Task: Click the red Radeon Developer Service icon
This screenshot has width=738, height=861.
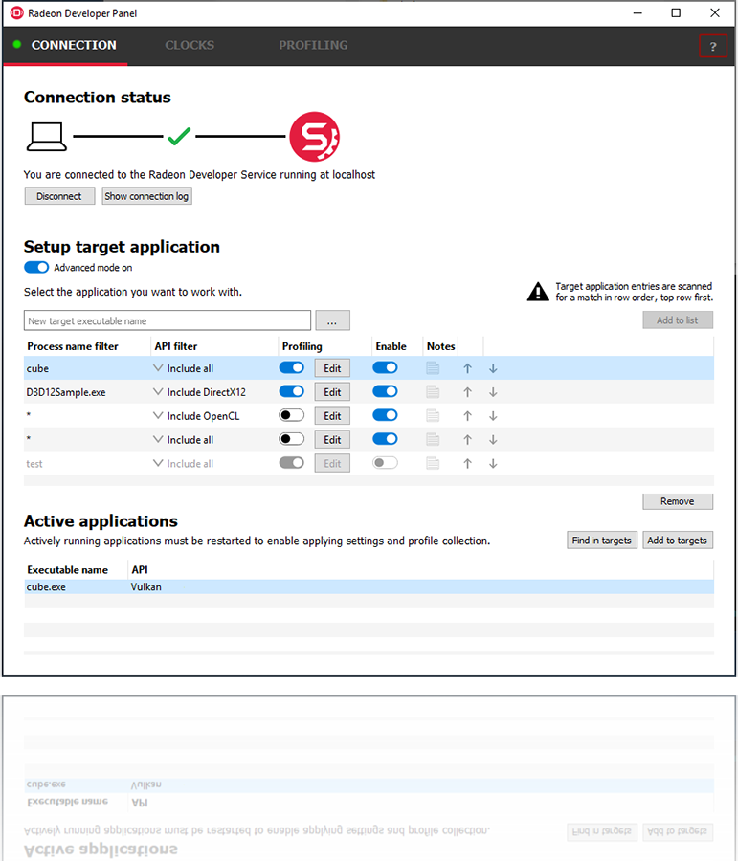Action: click(x=315, y=138)
